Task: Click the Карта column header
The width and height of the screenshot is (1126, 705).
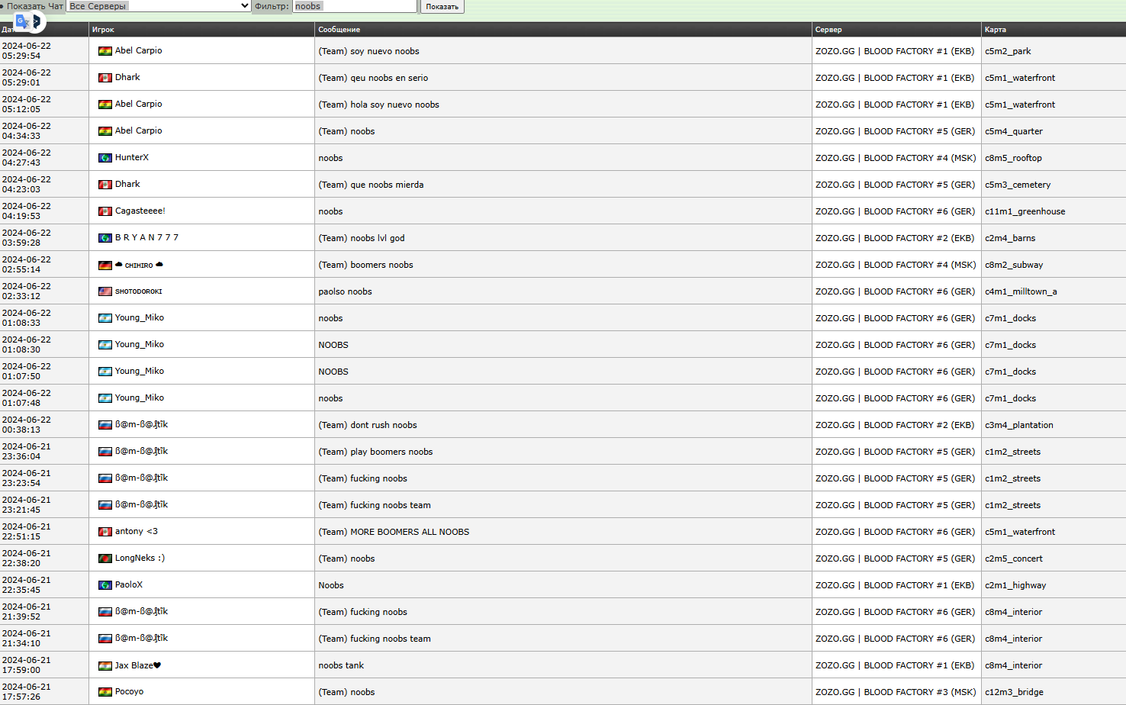Action: pyautogui.click(x=995, y=30)
